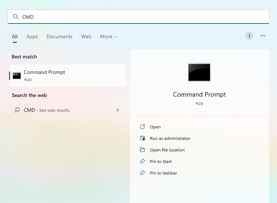Click the Open launch icon
Image resolution: width=277 pixels, height=203 pixels.
click(142, 127)
